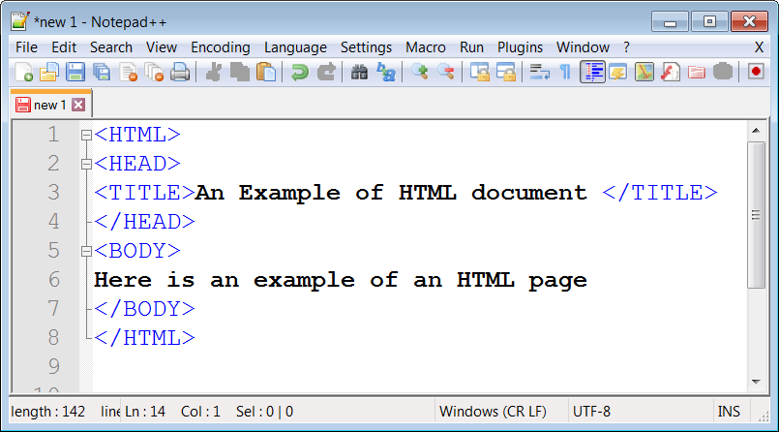This screenshot has width=779, height=432.
Task: Open the Run menu
Action: pos(471,47)
